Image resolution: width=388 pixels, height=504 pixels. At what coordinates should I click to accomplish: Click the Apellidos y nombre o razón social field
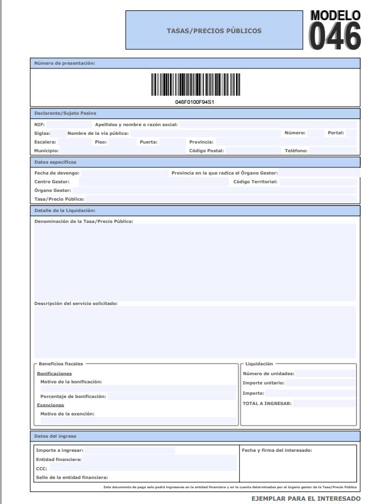pyautogui.click(x=268, y=125)
